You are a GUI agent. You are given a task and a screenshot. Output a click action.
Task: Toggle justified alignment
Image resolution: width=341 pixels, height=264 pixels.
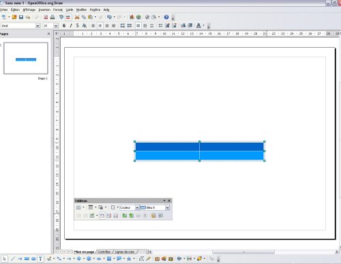click(114, 26)
